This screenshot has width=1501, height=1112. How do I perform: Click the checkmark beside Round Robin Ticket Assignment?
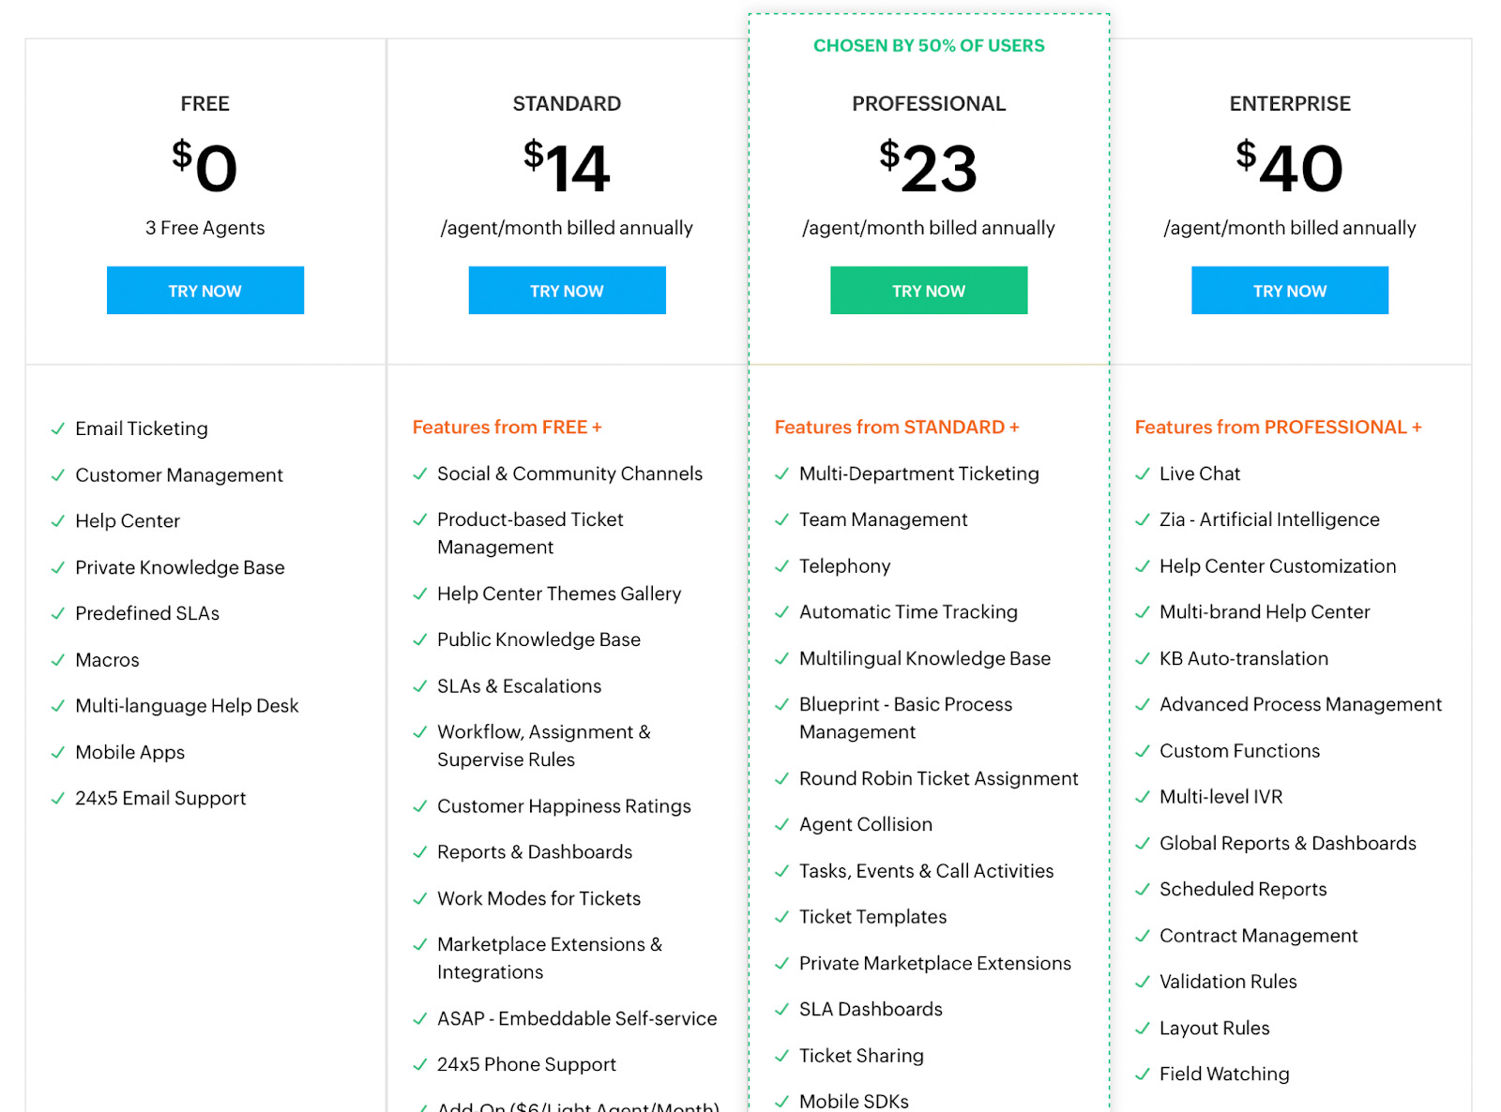(781, 778)
